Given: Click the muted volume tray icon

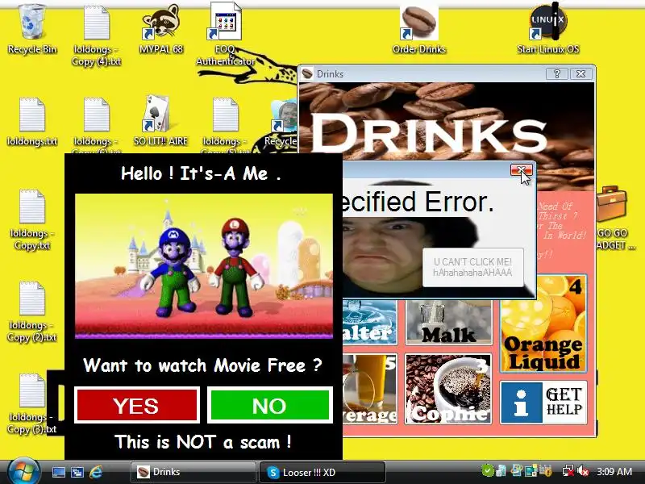Looking at the screenshot, I should [x=583, y=471].
